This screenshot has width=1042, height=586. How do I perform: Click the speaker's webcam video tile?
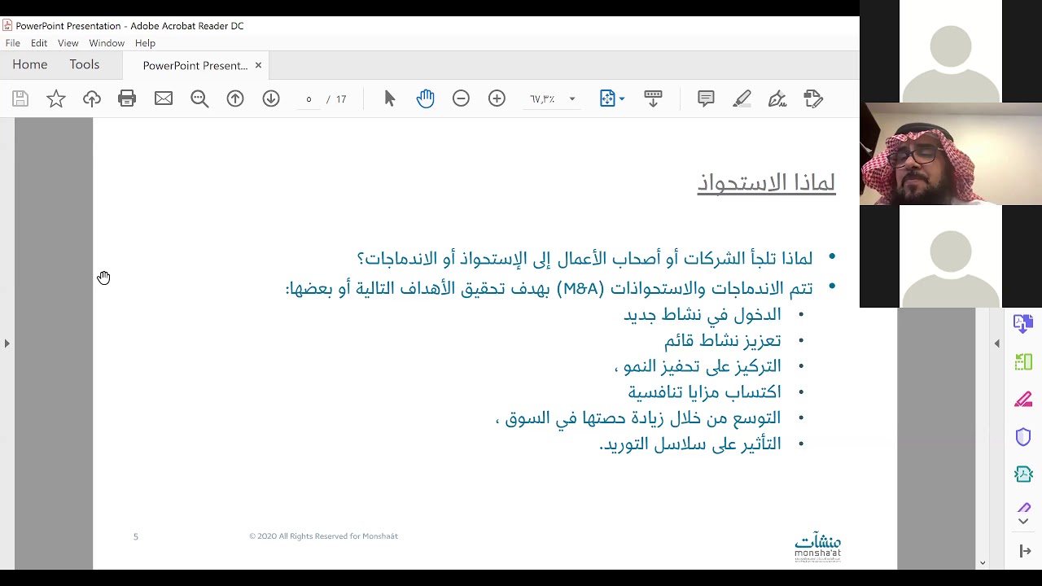951,154
